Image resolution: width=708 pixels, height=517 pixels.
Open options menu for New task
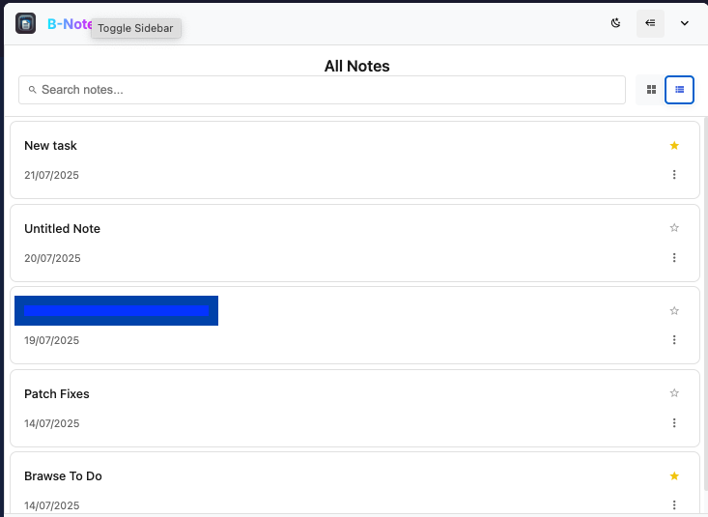click(x=674, y=175)
